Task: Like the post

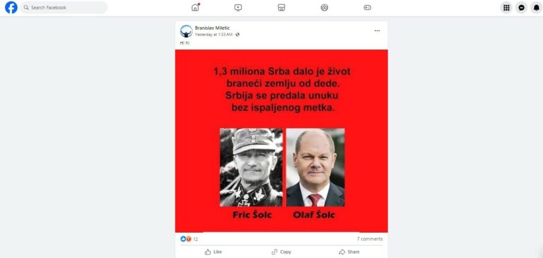Action: coord(213,252)
